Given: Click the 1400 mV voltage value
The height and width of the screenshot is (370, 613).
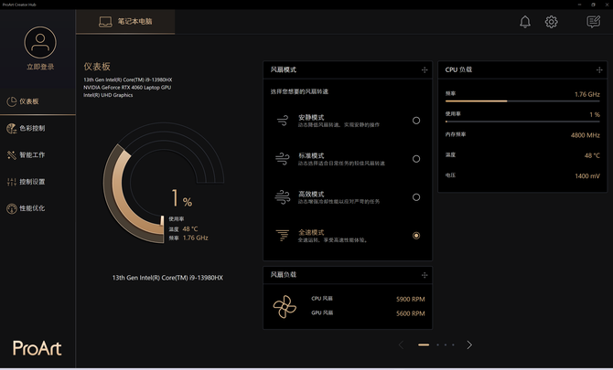Looking at the screenshot, I should [587, 176].
